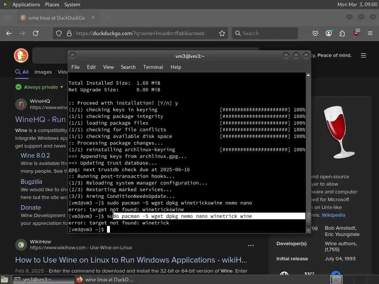Open the terminal window menu icon
The width and height of the screenshot is (379, 284).
click(x=72, y=56)
